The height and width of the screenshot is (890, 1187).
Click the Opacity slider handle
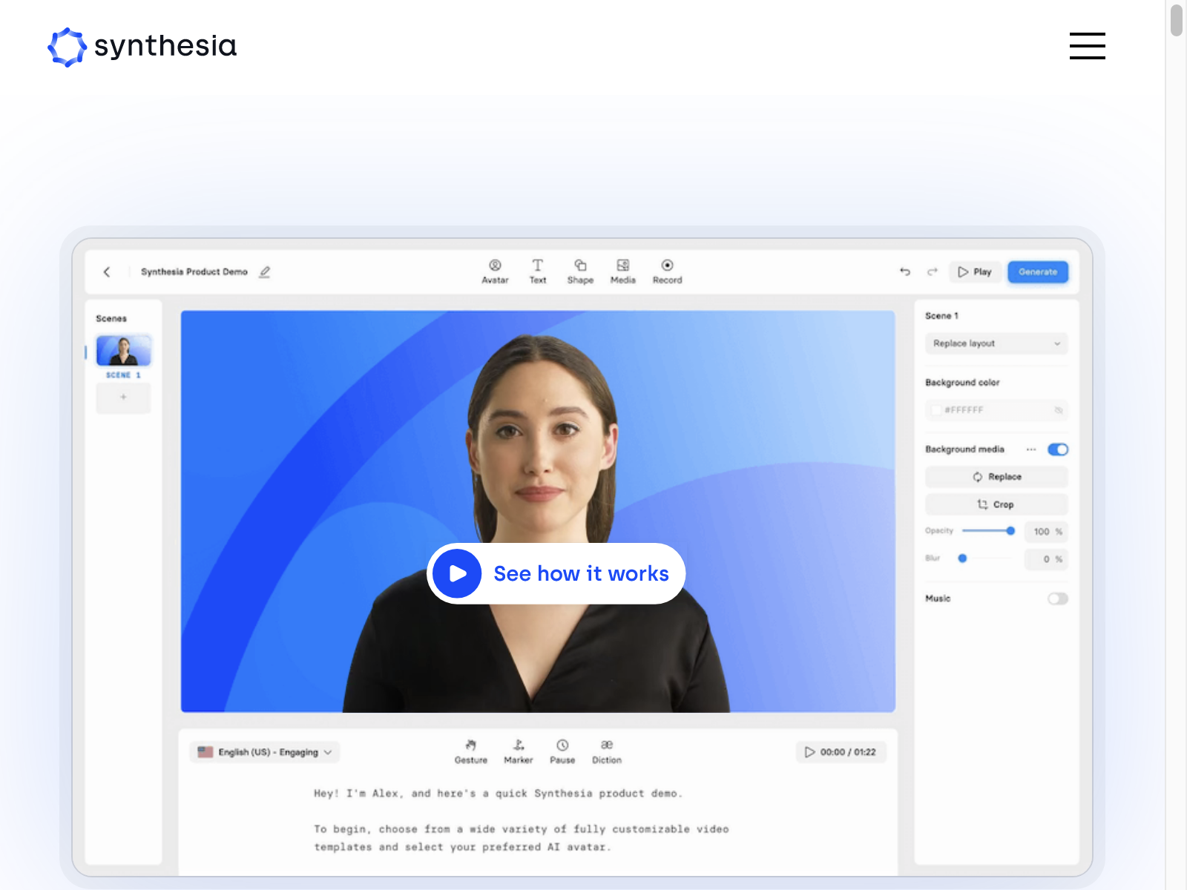coord(1010,531)
